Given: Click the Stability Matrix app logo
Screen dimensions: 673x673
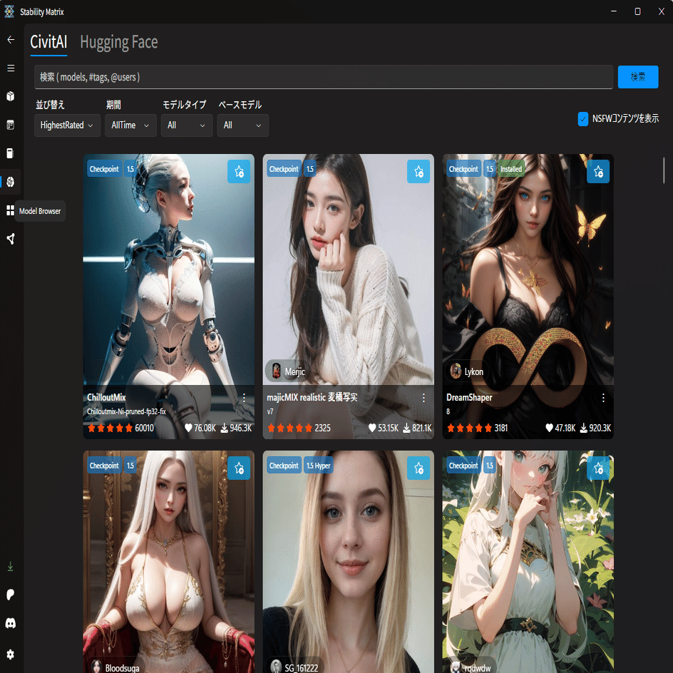Looking at the screenshot, I should 9,11.
